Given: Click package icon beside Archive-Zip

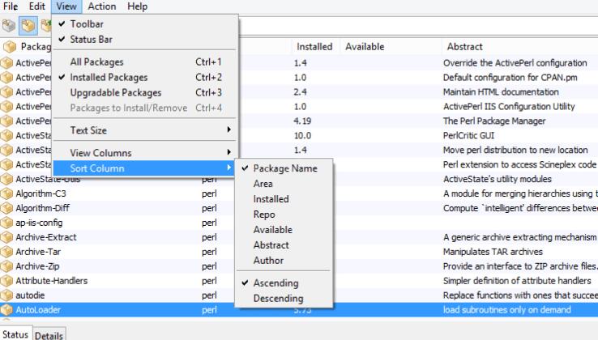Looking at the screenshot, I should pyautogui.click(x=6, y=266).
